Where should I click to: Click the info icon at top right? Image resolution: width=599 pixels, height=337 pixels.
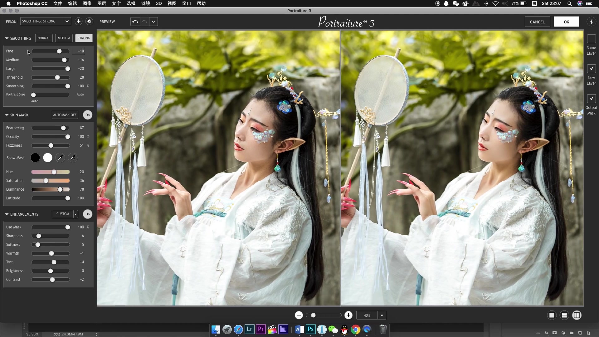(591, 22)
